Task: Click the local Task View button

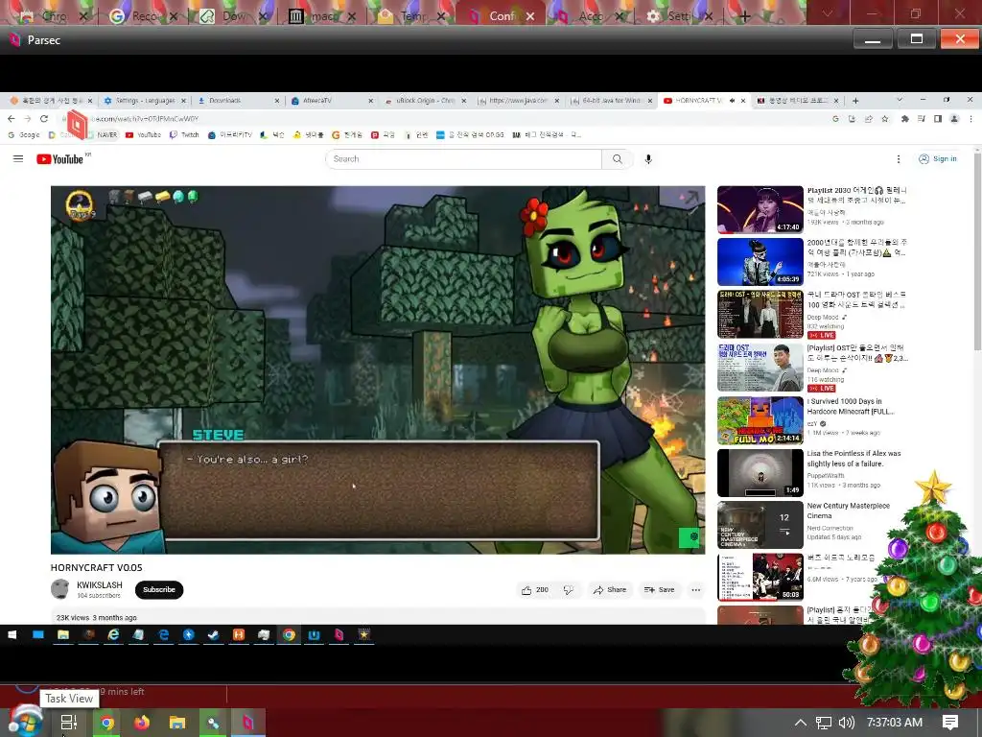Action: coord(69,723)
